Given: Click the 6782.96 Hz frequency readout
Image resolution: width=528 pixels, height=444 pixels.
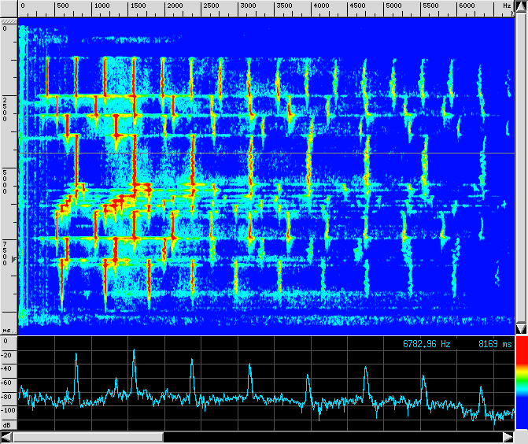Looking at the screenshot, I should coord(426,344).
